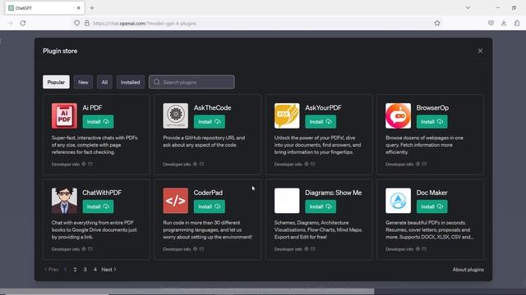Install the Doc Maker plugin
Screen dimensions: 526x295
click(x=431, y=206)
